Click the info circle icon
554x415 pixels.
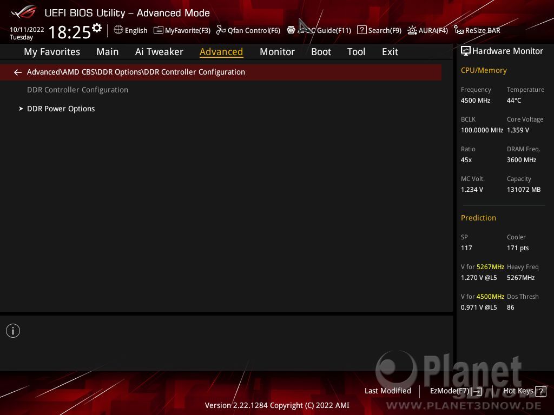[x=13, y=331]
